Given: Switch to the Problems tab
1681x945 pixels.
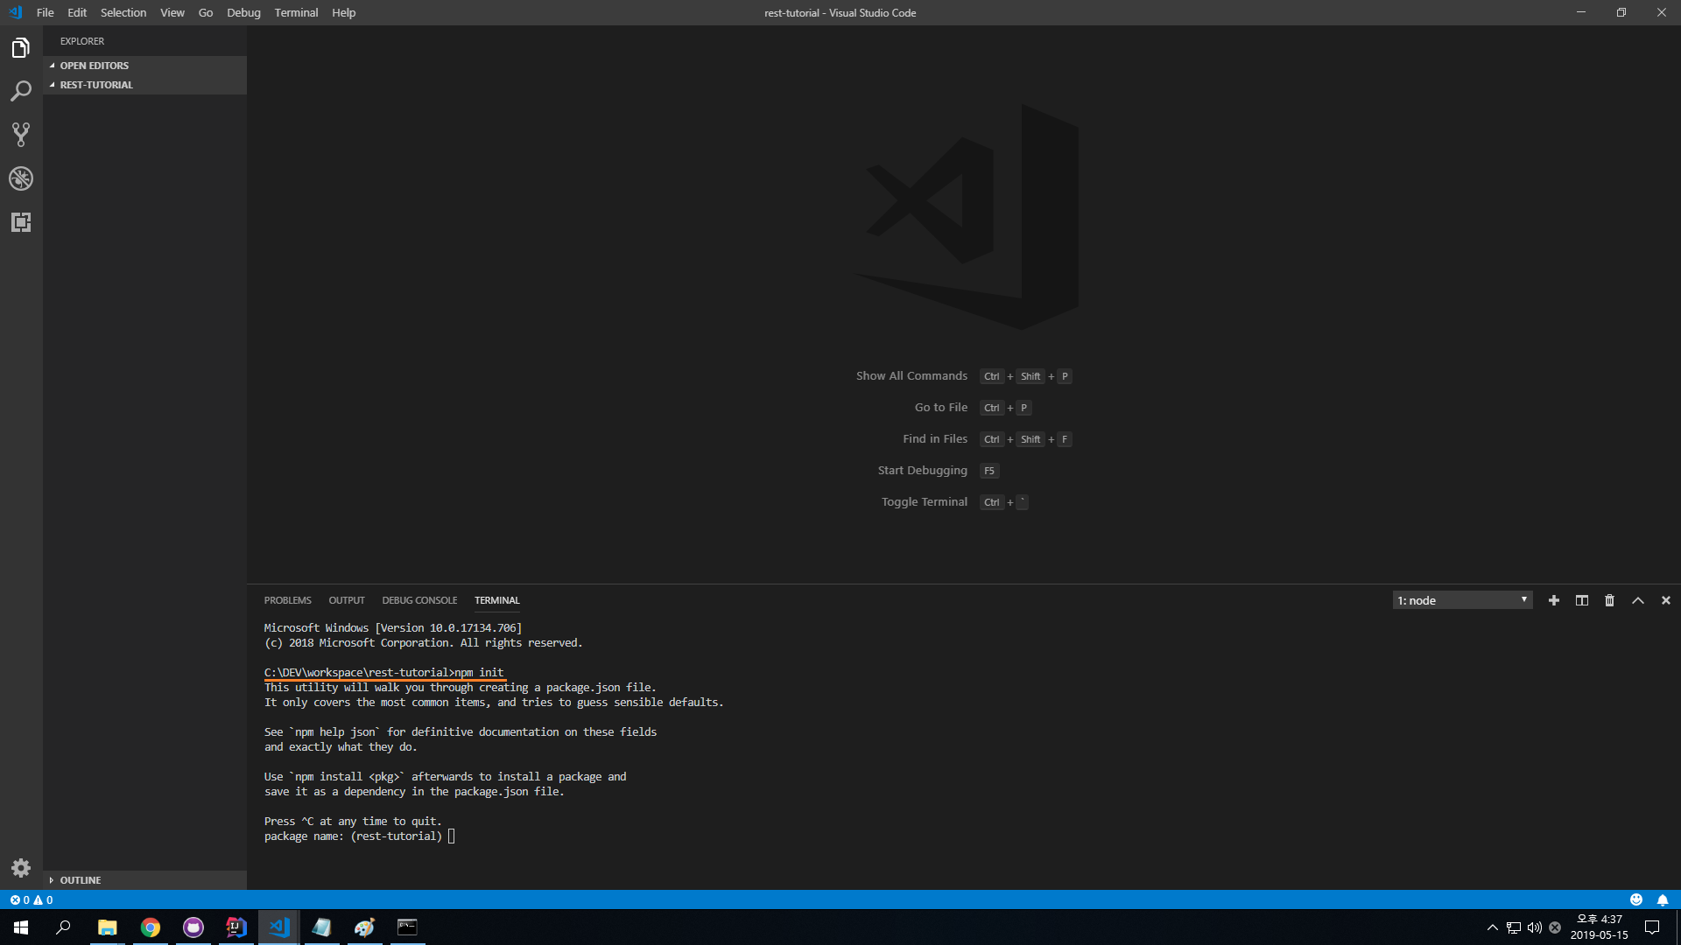Looking at the screenshot, I should pos(287,600).
